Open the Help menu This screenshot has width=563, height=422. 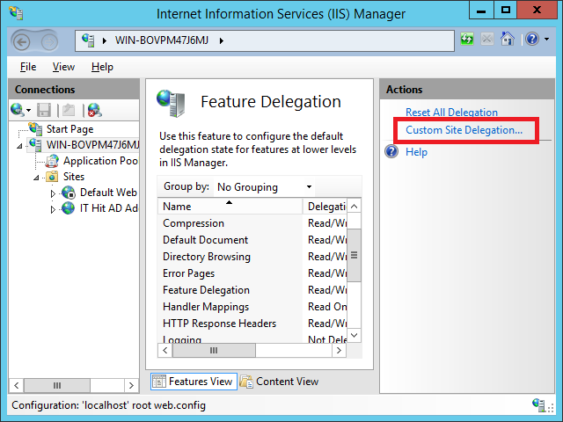(x=102, y=67)
